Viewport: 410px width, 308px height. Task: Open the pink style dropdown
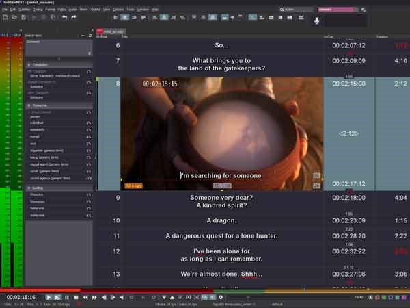pos(338,10)
